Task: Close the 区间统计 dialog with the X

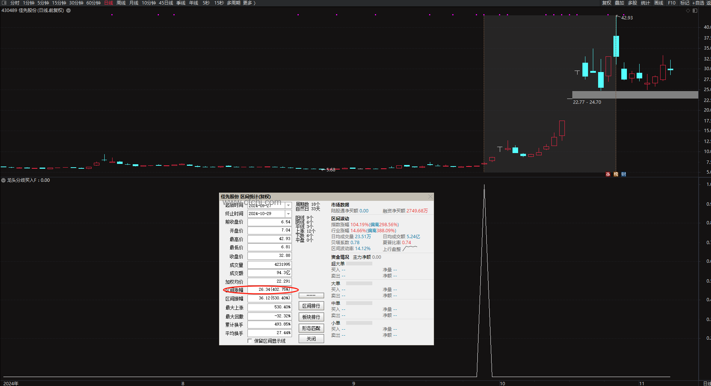Action: 430,197
